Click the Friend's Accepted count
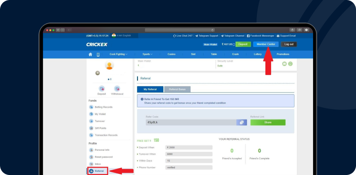Image resolution: width=356 pixels, height=175 pixels. pyautogui.click(x=232, y=151)
